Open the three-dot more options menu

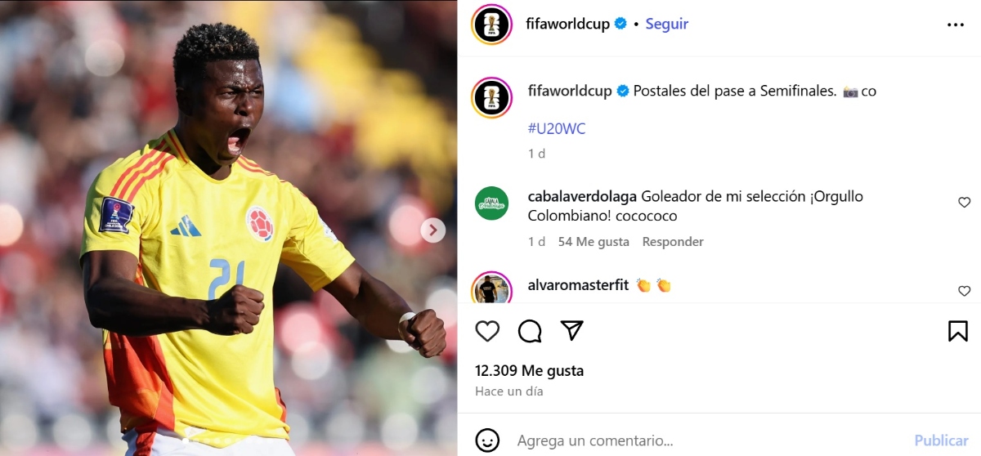click(956, 25)
